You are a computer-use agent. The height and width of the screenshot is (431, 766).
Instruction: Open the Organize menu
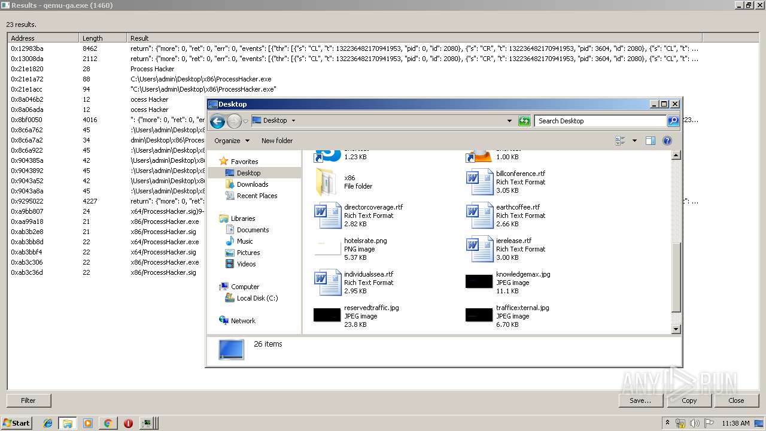(232, 141)
